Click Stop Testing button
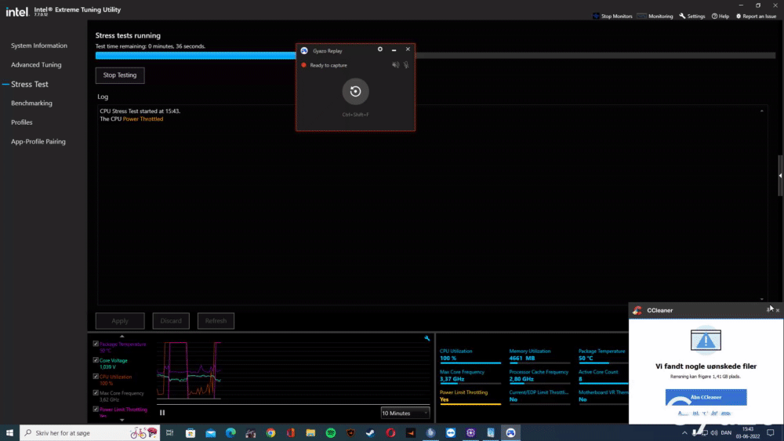The width and height of the screenshot is (784, 441). [120, 75]
